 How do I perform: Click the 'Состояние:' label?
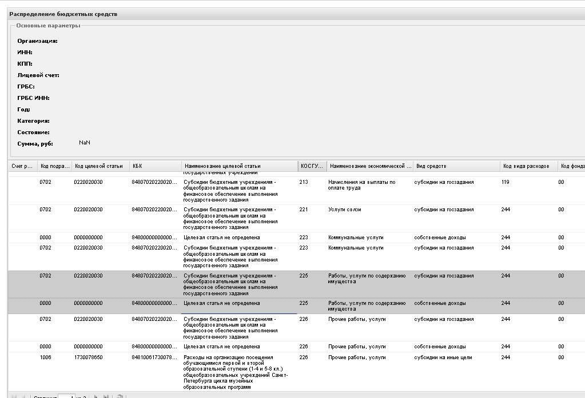33,132
